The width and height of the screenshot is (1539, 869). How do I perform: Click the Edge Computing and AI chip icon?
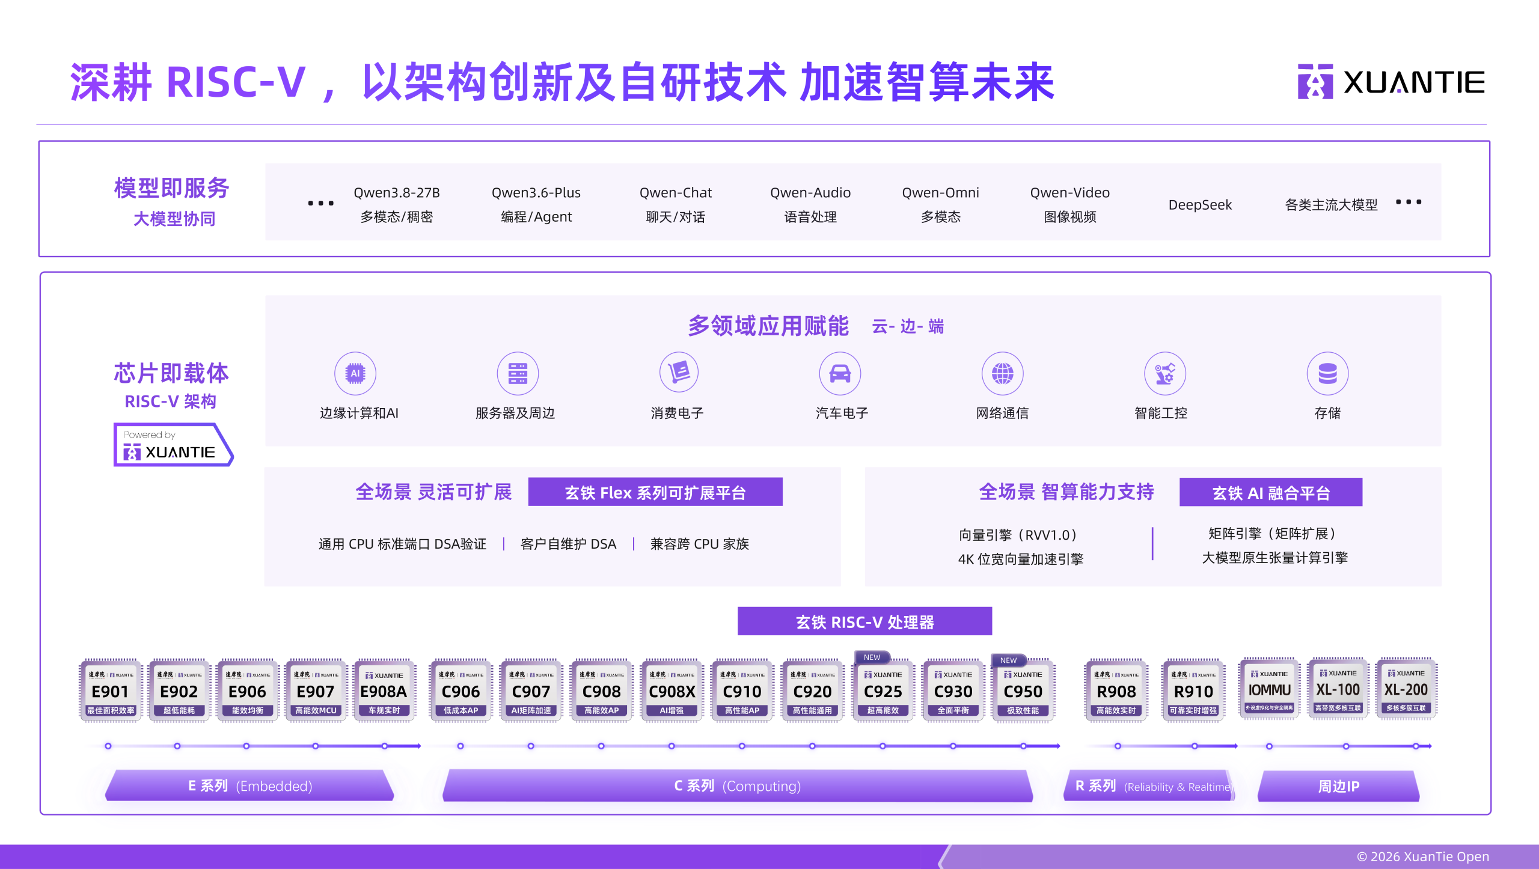[355, 373]
